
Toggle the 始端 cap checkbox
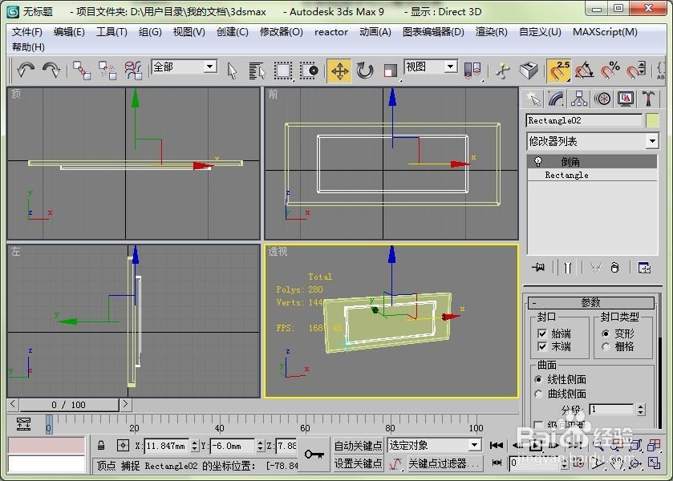pos(542,333)
